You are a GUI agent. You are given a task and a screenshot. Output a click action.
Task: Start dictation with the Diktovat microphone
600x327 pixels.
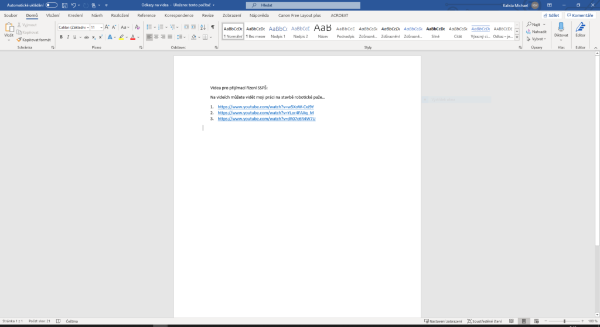point(561,30)
